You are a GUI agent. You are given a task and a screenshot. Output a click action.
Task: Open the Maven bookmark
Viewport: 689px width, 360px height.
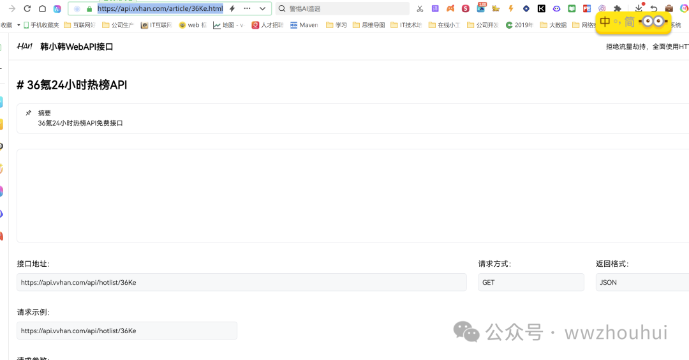tap(304, 25)
